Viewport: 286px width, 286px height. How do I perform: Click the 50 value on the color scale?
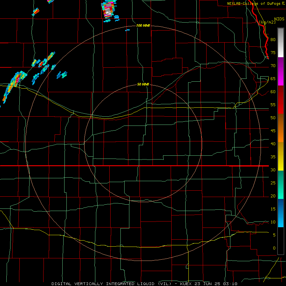[x=273, y=118]
